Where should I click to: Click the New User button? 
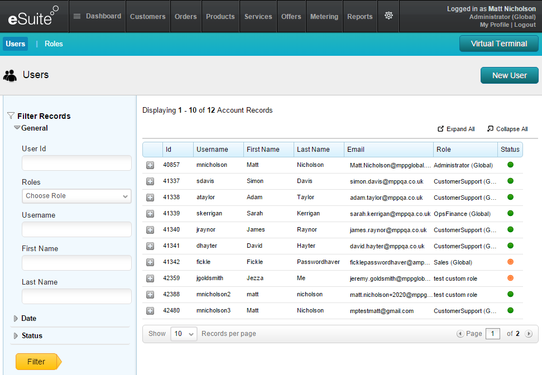click(509, 75)
